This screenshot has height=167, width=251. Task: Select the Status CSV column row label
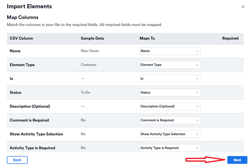point(16,93)
